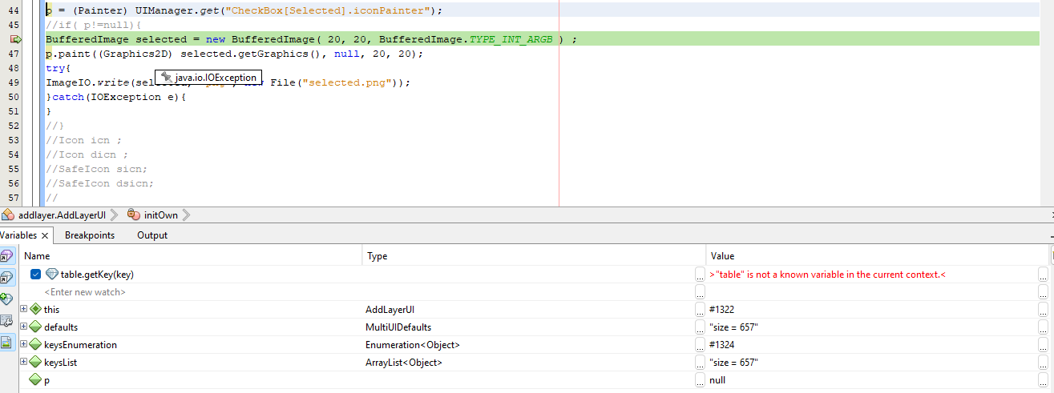Click line number 47 in the gutter
This screenshot has width=1054, height=393.
pyautogui.click(x=14, y=54)
